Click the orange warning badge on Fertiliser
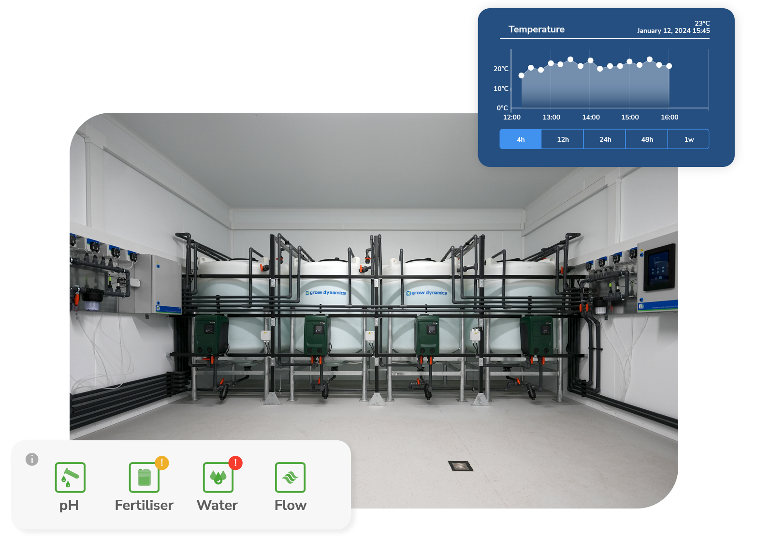 point(162,463)
